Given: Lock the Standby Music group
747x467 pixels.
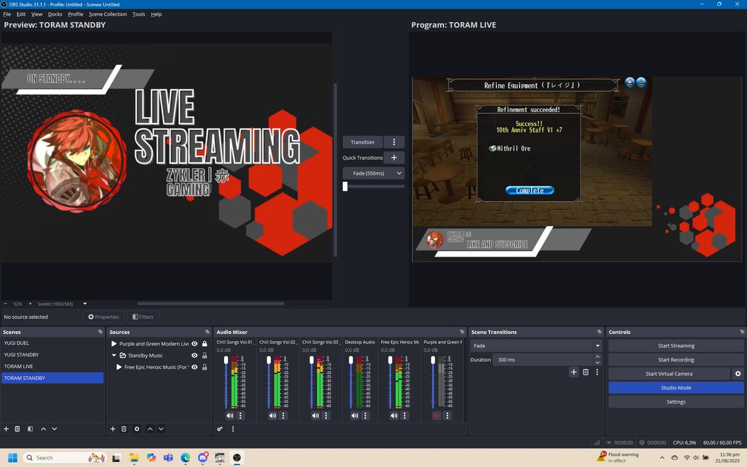Looking at the screenshot, I should click(205, 356).
